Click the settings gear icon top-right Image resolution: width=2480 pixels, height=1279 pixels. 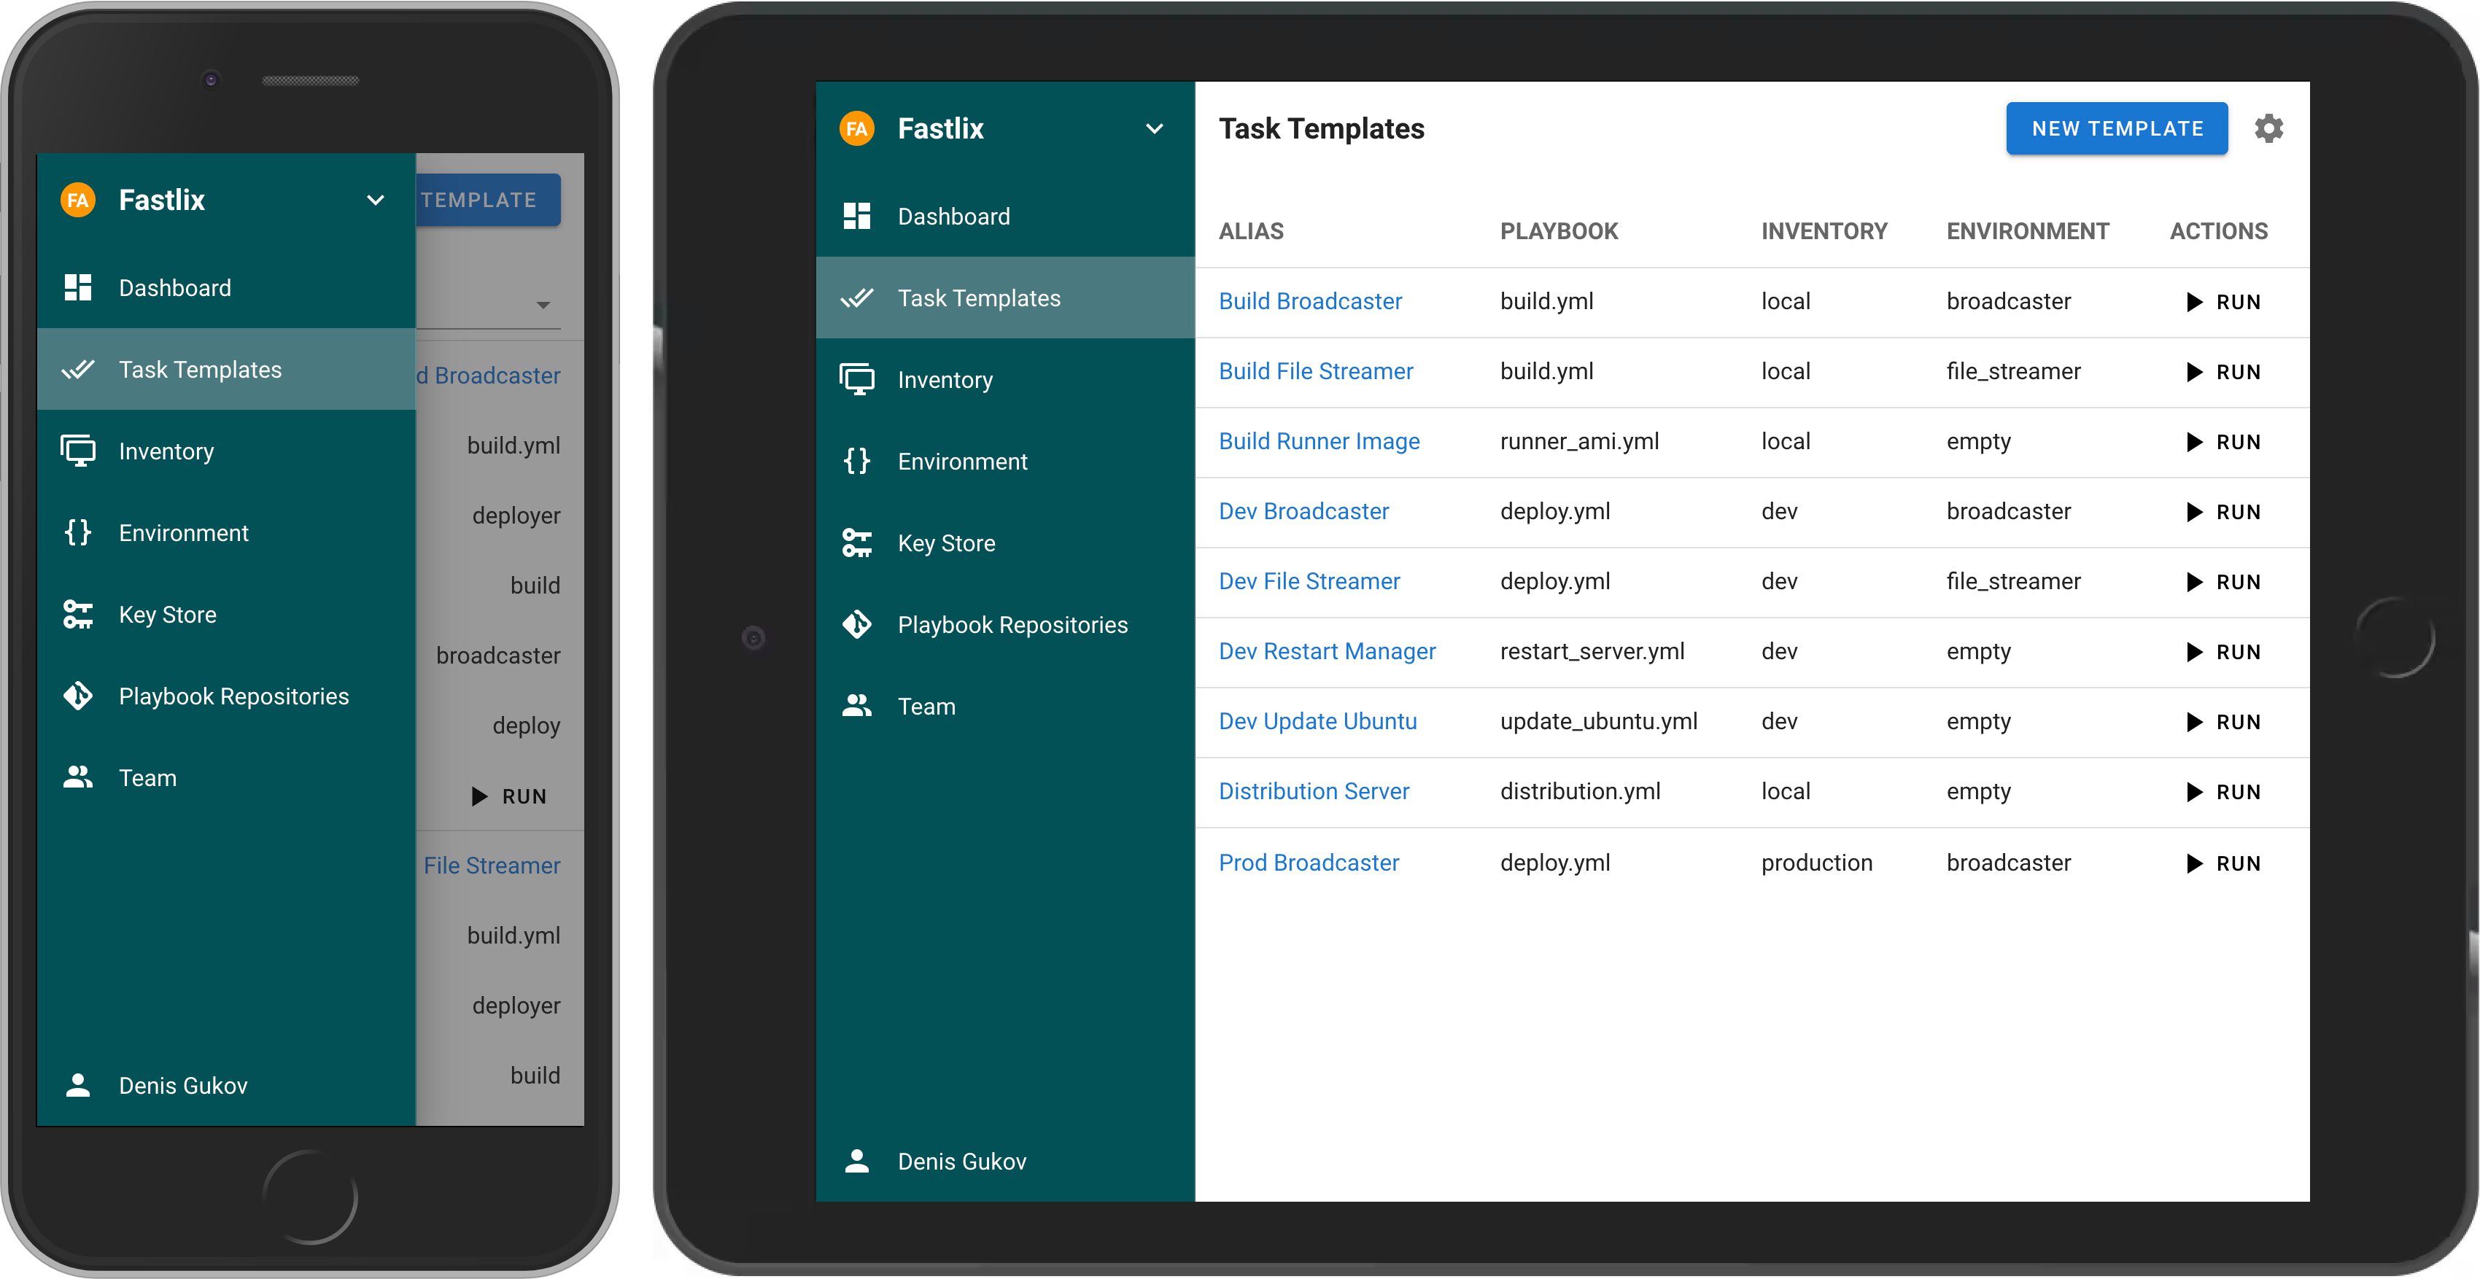(2269, 128)
